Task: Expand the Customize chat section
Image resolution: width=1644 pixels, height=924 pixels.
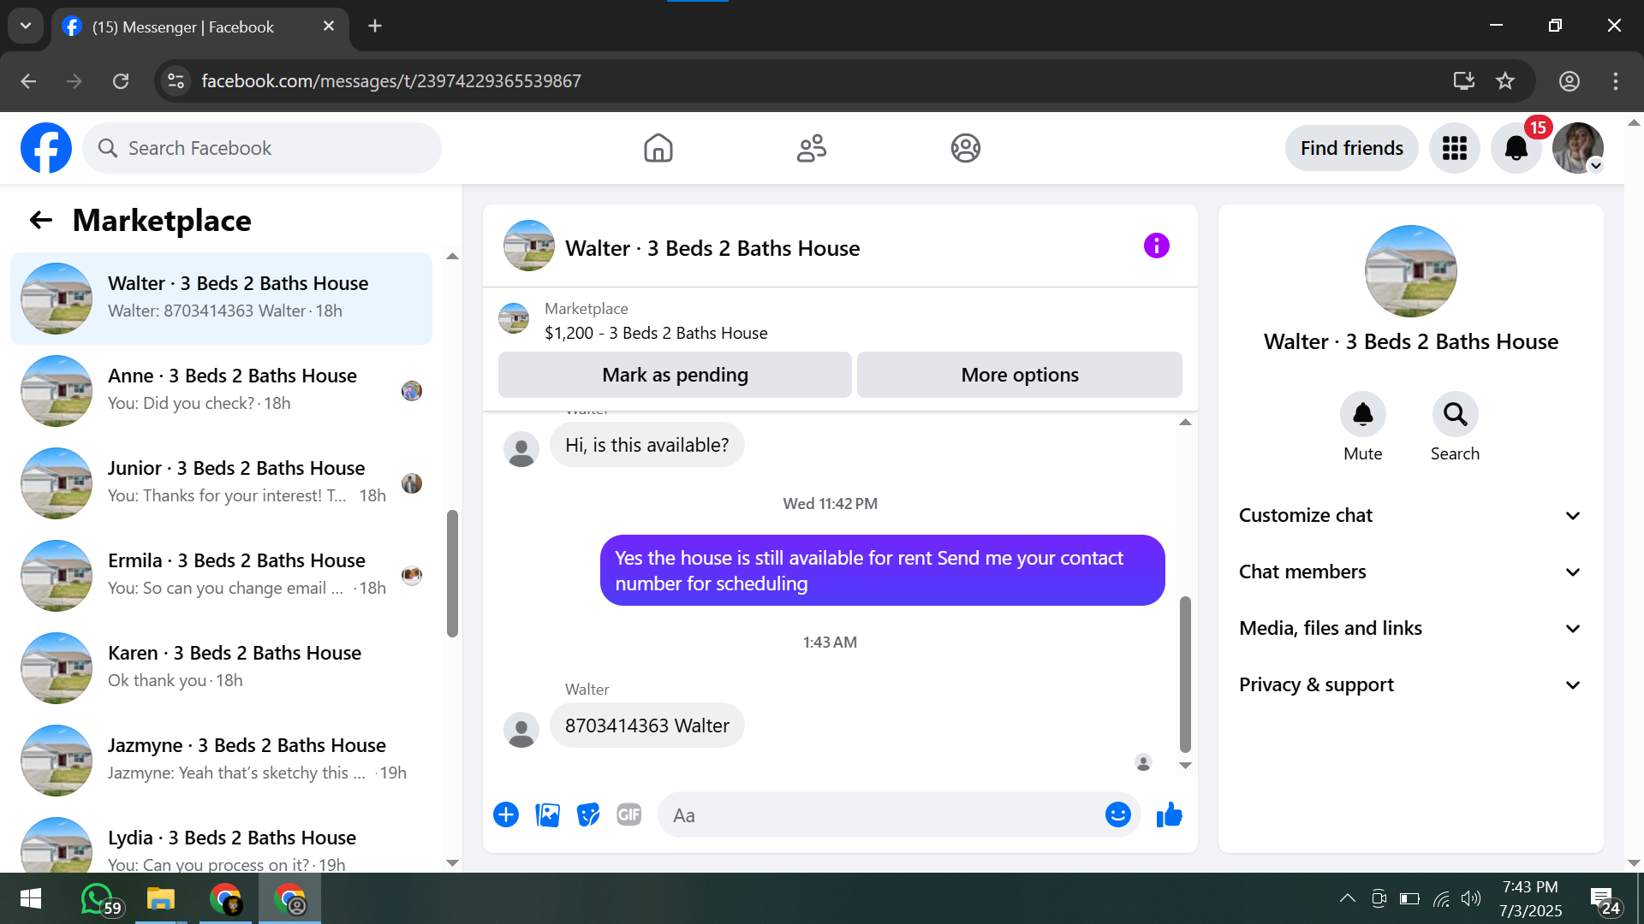Action: pyautogui.click(x=1409, y=516)
